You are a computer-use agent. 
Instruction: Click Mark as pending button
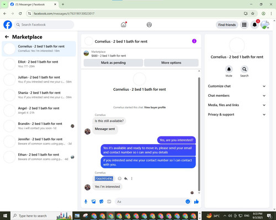[113, 63]
